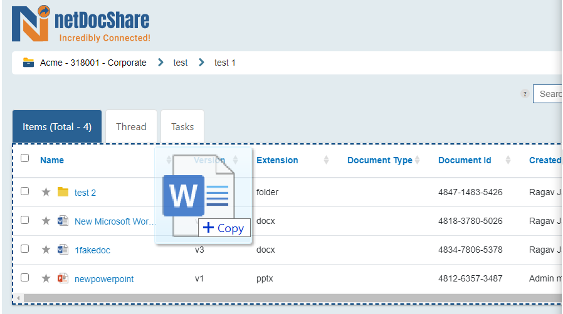Image resolution: width=563 pixels, height=314 pixels.
Task: Star the New Microsoft Word document
Action: point(46,221)
